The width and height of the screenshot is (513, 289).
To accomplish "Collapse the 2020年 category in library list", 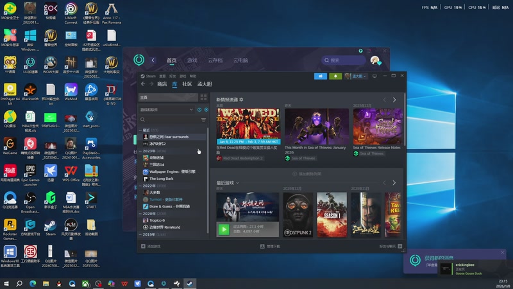I will point(140,214).
